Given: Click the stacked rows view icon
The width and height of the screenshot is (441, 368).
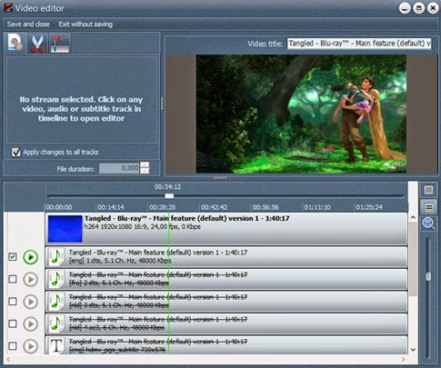Looking at the screenshot, I should click(x=428, y=207).
